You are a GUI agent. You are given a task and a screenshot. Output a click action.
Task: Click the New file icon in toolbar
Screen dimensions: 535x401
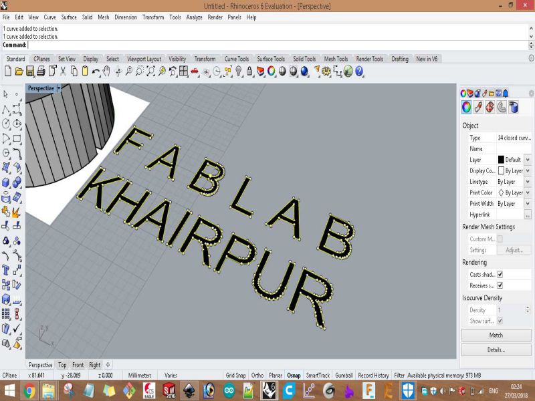(8, 72)
